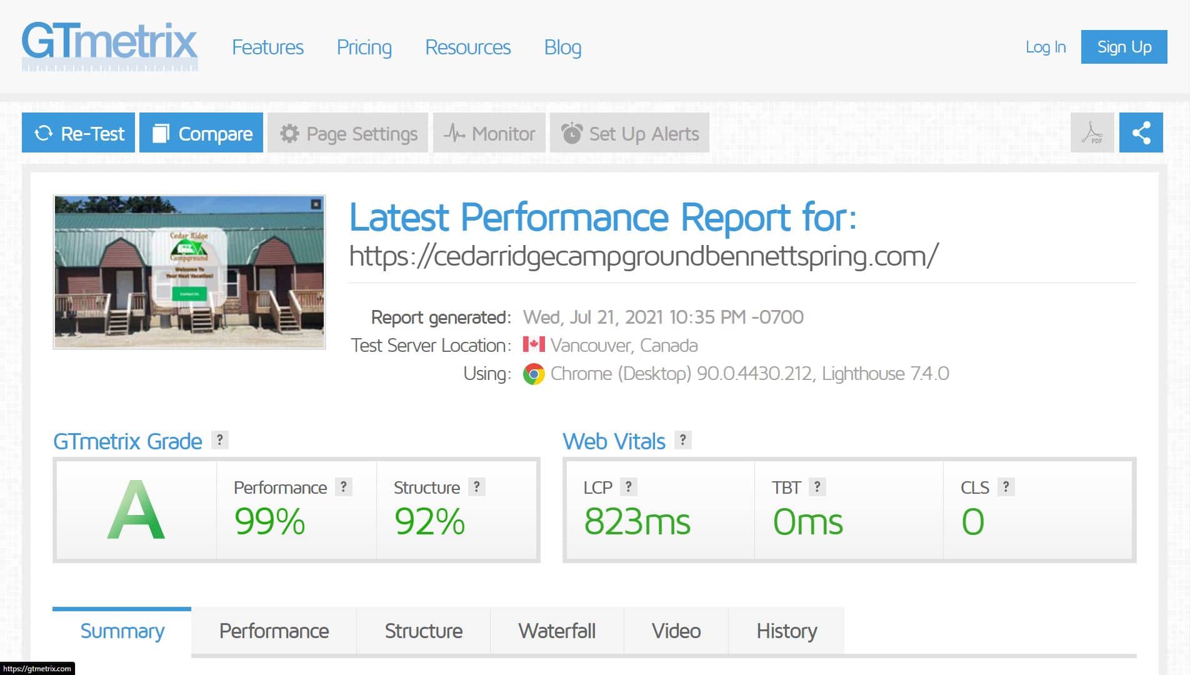Open the History tab
Screen dimensions: 1190x675
[786, 631]
